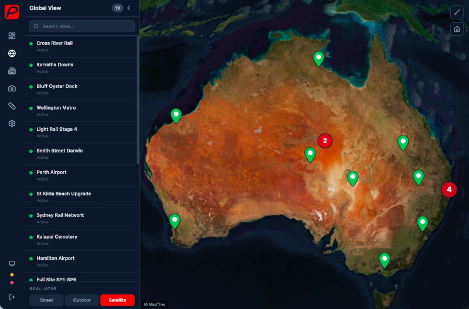This screenshot has height=309, width=469.
Task: Select the Satellite base layer
Action: [117, 300]
